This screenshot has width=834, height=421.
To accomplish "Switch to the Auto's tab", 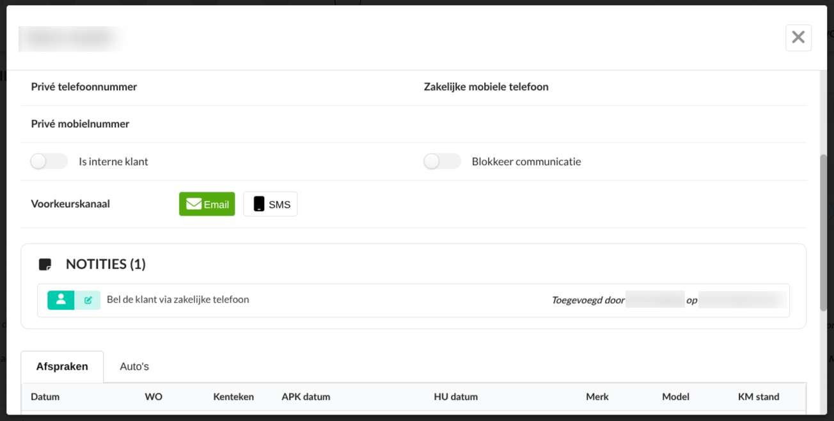I will [134, 367].
